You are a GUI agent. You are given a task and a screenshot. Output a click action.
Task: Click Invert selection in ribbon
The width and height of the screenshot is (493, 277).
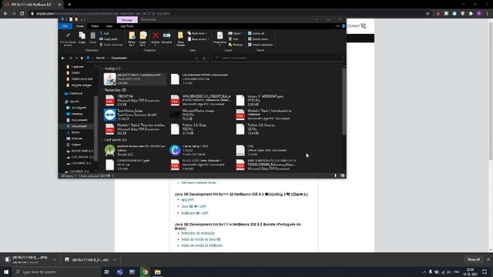(260, 45)
